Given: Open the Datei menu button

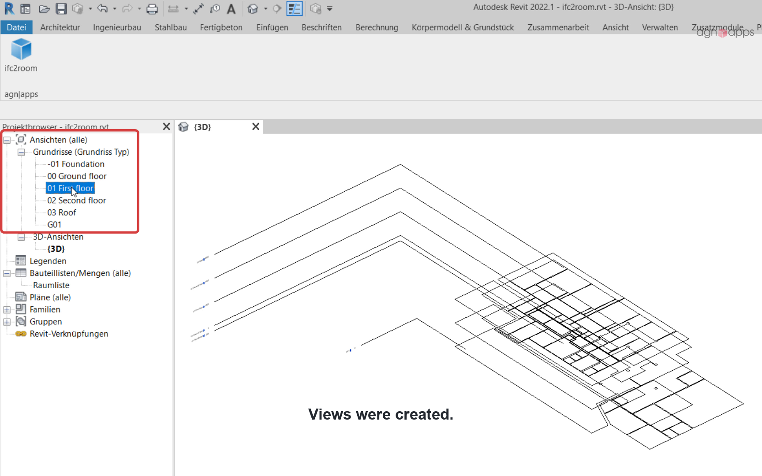Looking at the screenshot, I should tap(16, 27).
